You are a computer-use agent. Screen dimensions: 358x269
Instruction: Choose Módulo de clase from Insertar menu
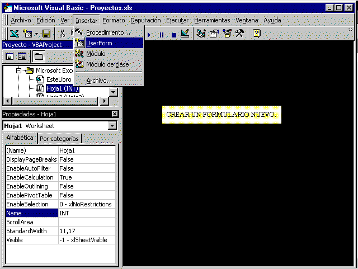tap(109, 64)
